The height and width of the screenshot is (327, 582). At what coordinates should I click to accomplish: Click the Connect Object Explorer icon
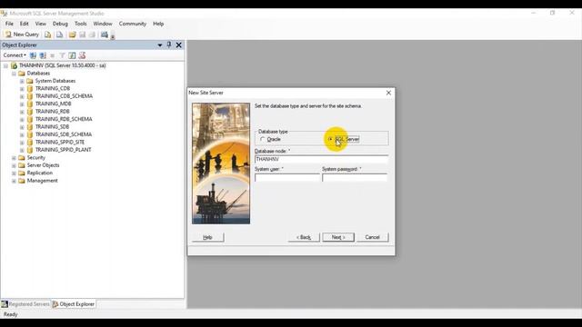pyautogui.click(x=33, y=55)
